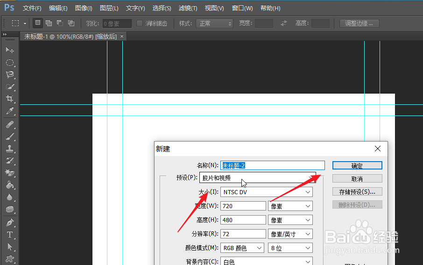
Task: Select the Path Selection tool
Action: tap(10, 247)
